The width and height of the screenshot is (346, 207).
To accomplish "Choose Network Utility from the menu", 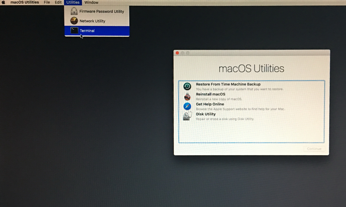I will [x=97, y=21].
